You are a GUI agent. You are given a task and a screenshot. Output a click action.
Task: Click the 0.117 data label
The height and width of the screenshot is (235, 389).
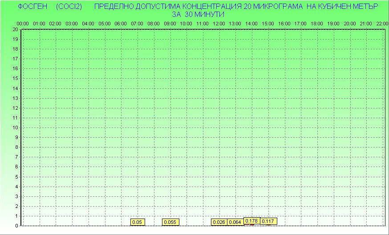coord(268,221)
